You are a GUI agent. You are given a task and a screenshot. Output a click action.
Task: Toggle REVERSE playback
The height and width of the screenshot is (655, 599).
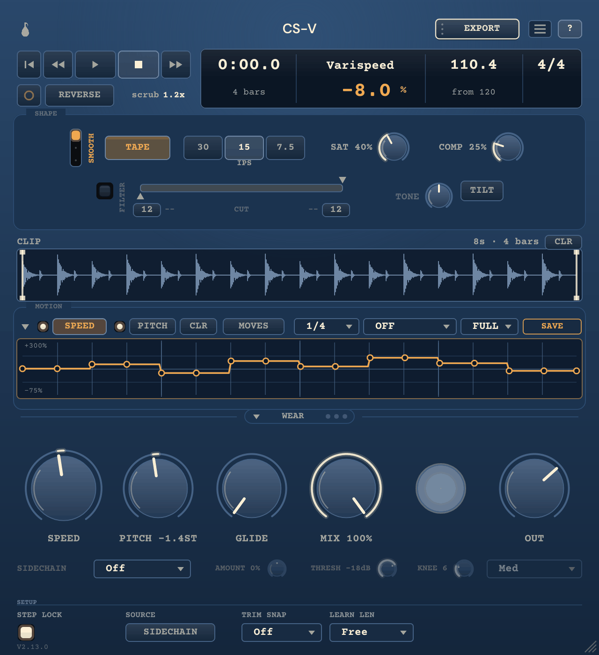pos(80,95)
